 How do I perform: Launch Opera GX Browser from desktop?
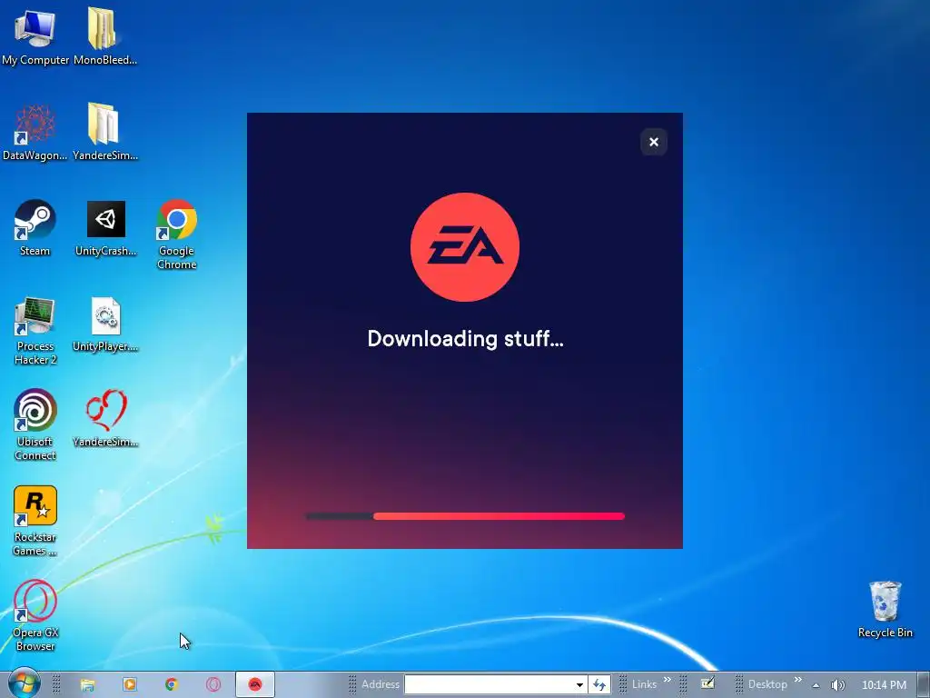[35, 615]
